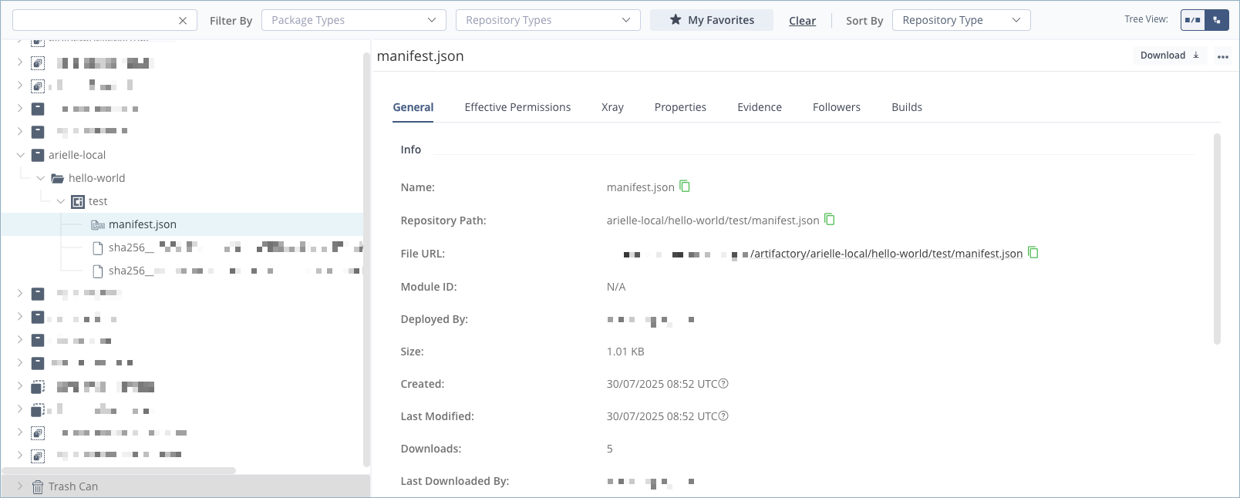Click the 1.01 KB size value

pos(625,352)
